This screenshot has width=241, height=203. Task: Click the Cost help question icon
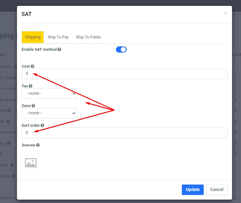point(32,66)
